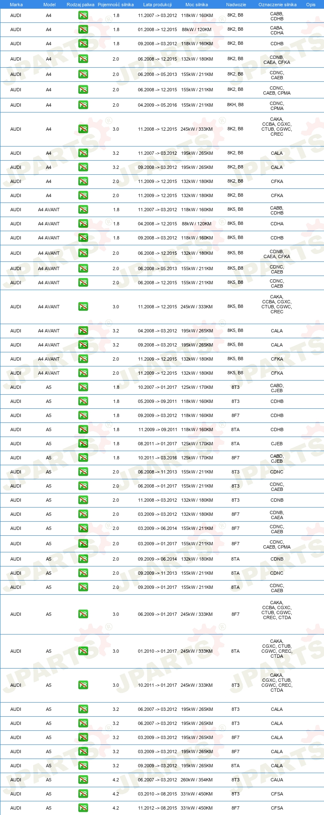The height and width of the screenshot is (815, 324).
Task: Click fuel icon in the A4 8KH, B8 row
Action: pos(83,105)
